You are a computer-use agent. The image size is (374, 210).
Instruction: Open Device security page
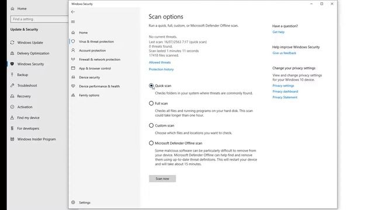pyautogui.click(x=89, y=78)
